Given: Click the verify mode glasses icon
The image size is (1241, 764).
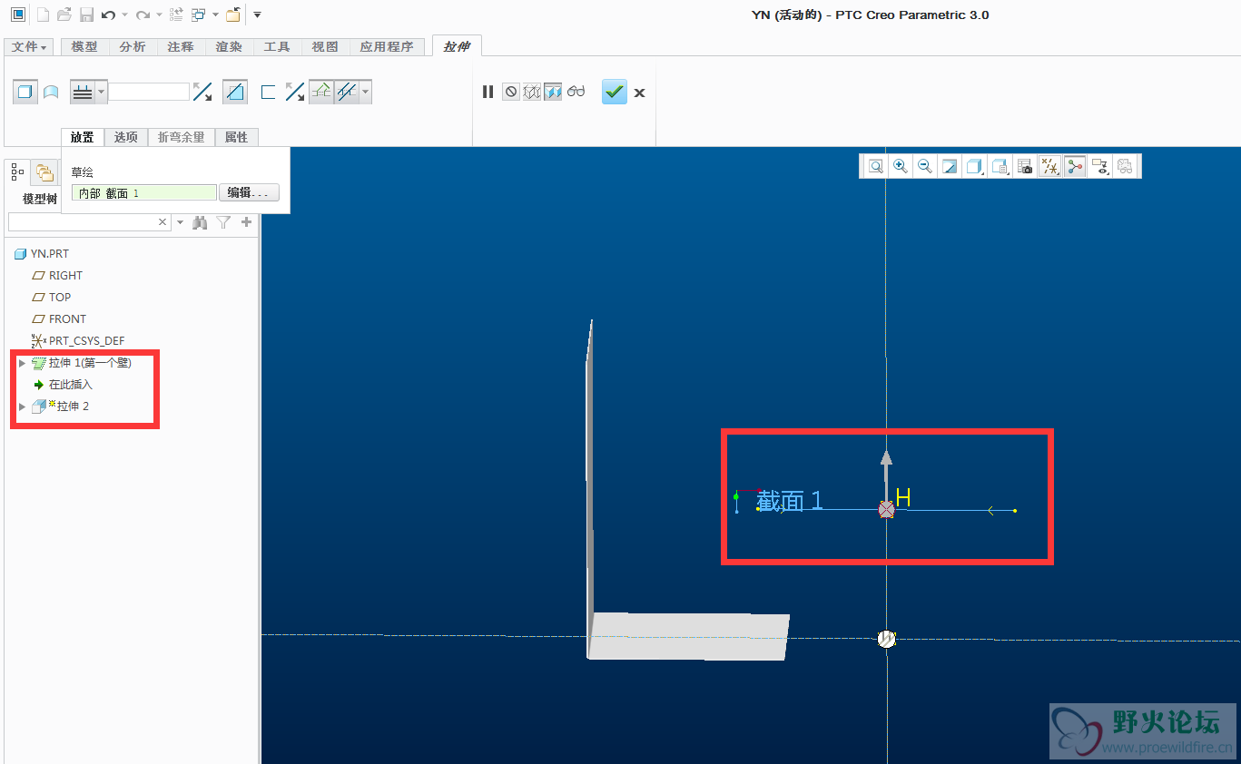Looking at the screenshot, I should tap(576, 92).
